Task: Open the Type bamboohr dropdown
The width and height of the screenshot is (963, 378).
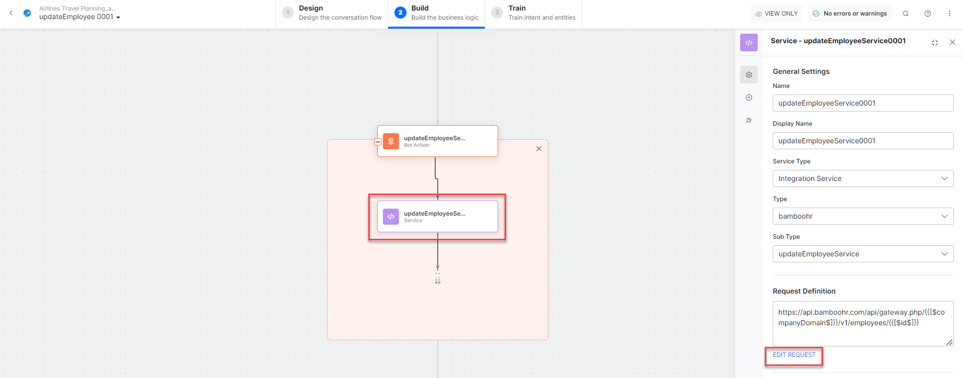Action: (x=863, y=216)
